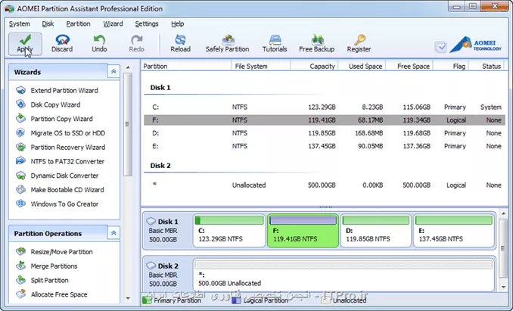This screenshot has width=513, height=311.
Task: Discard pending changes in the toolbar
Action: 62,44
